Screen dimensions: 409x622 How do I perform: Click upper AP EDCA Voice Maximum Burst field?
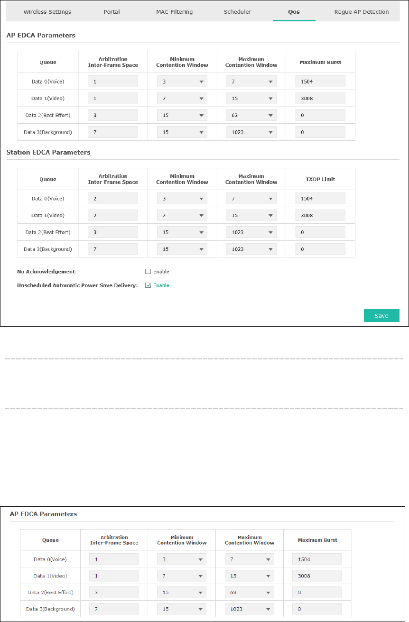point(320,82)
